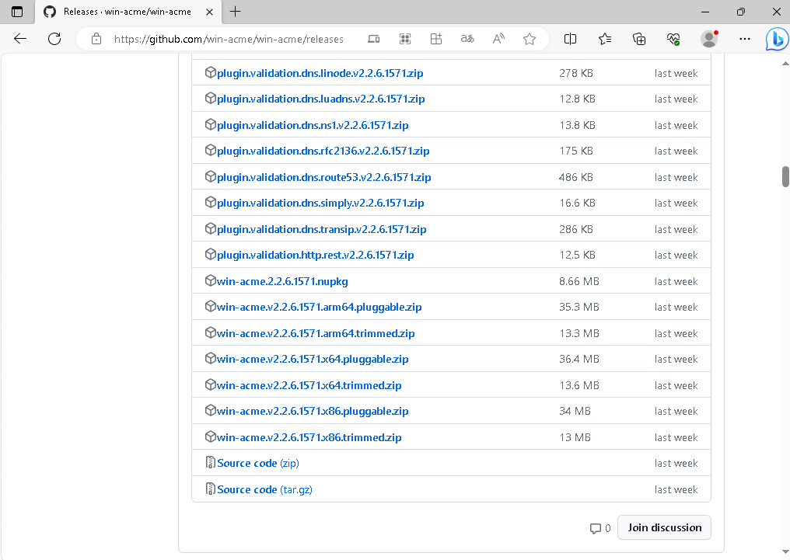790x560 pixels.
Task: Click last week date in route53 row
Action: [x=676, y=177]
